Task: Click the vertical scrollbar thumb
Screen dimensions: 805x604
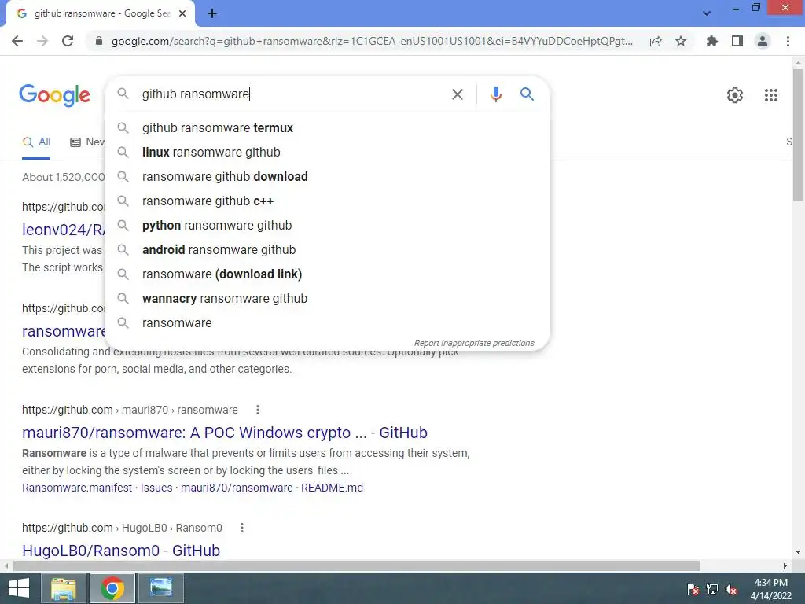Action: pyautogui.click(x=798, y=134)
